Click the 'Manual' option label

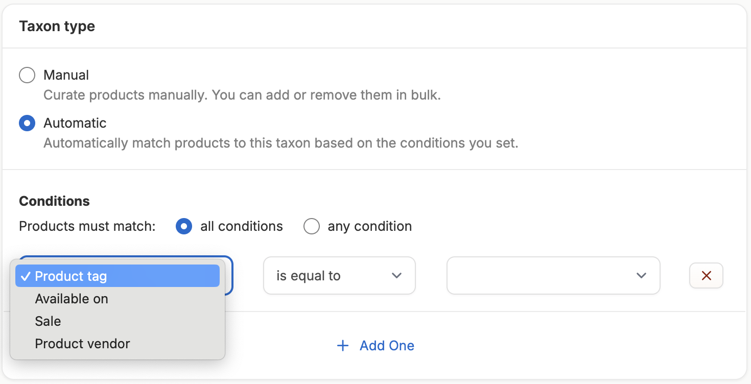tap(66, 75)
